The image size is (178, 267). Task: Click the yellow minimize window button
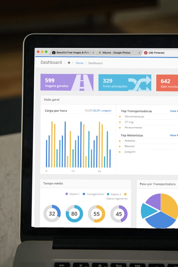click(x=42, y=52)
